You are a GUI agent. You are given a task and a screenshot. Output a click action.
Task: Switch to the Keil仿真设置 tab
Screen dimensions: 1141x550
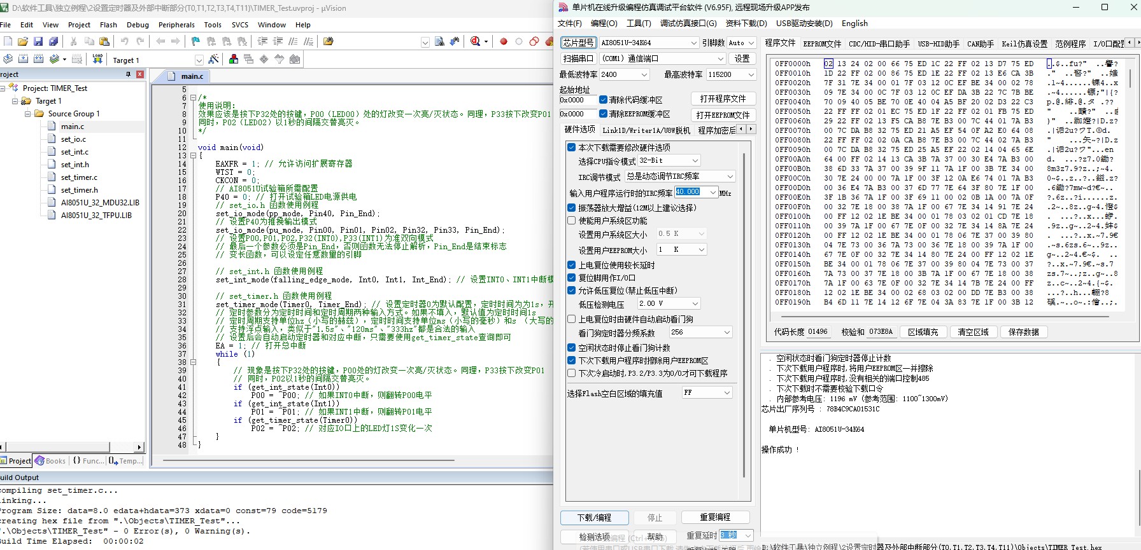(1024, 44)
